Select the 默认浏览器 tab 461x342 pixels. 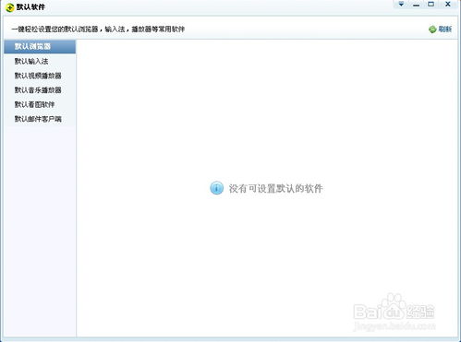pos(40,47)
